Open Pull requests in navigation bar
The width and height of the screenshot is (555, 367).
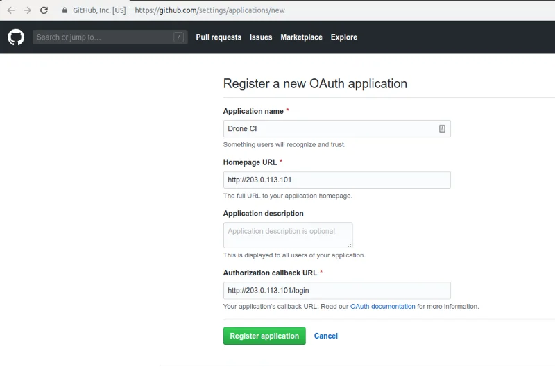219,37
